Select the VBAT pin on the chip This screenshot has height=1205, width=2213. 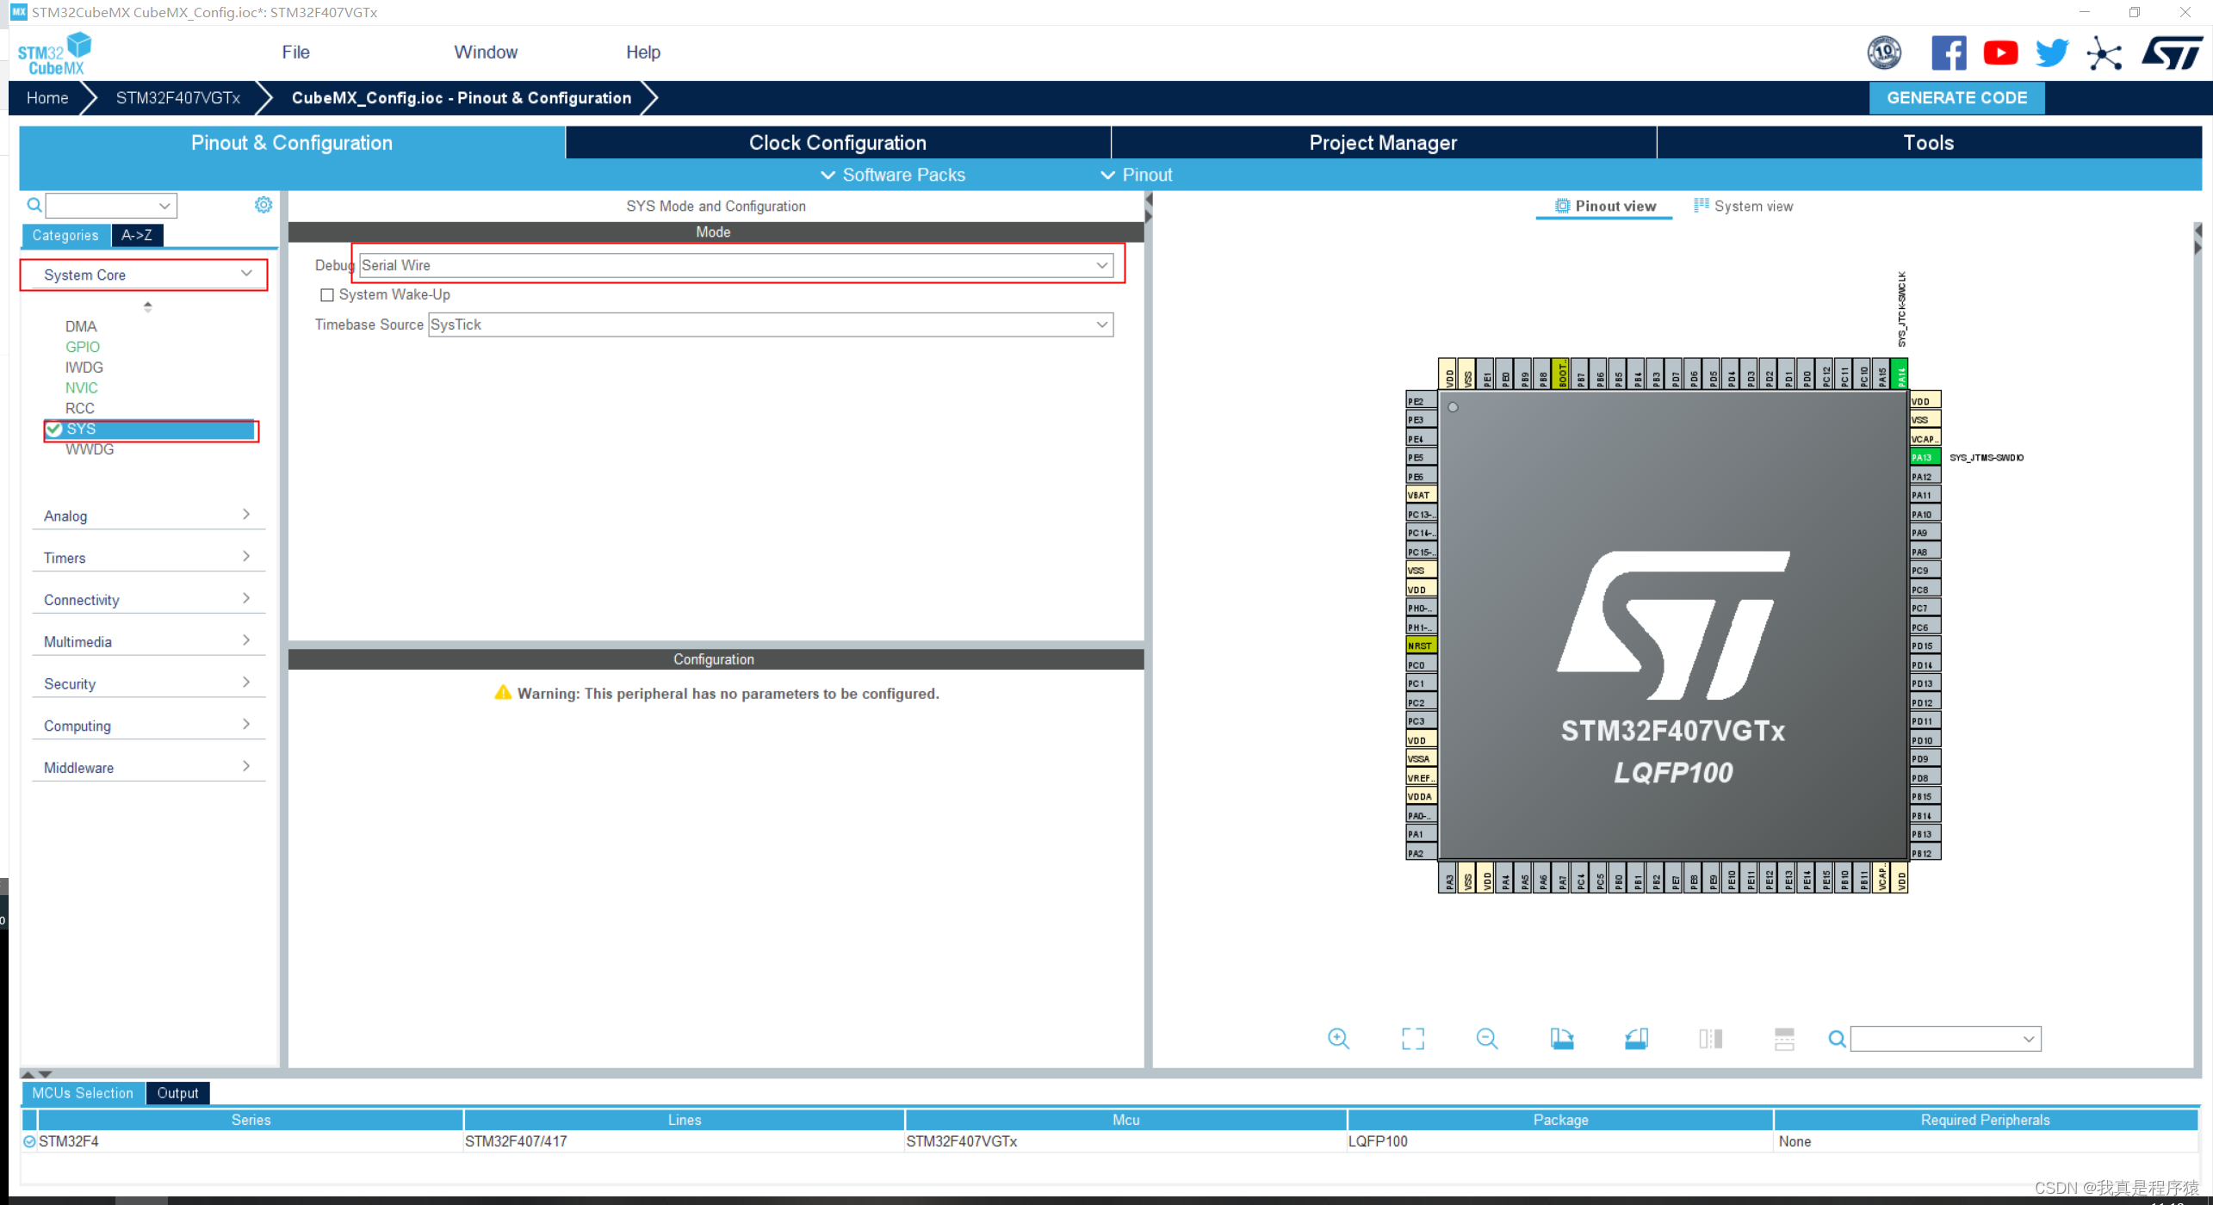coord(1421,496)
